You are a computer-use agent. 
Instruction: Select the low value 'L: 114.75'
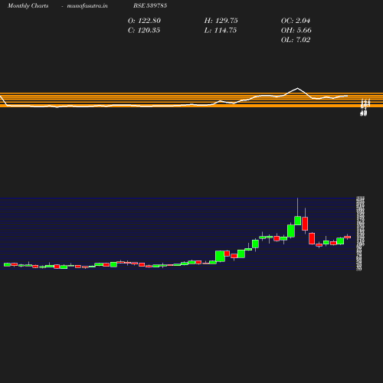(221, 31)
